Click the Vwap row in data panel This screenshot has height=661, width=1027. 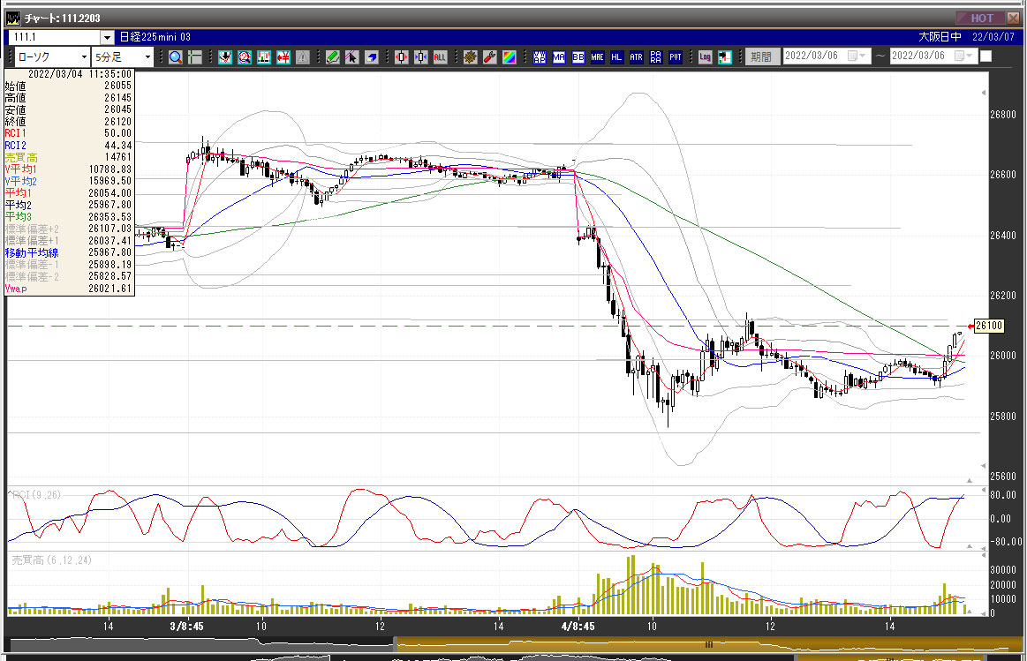tap(69, 289)
